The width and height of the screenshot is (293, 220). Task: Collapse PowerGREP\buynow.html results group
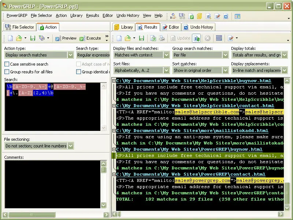(114, 149)
